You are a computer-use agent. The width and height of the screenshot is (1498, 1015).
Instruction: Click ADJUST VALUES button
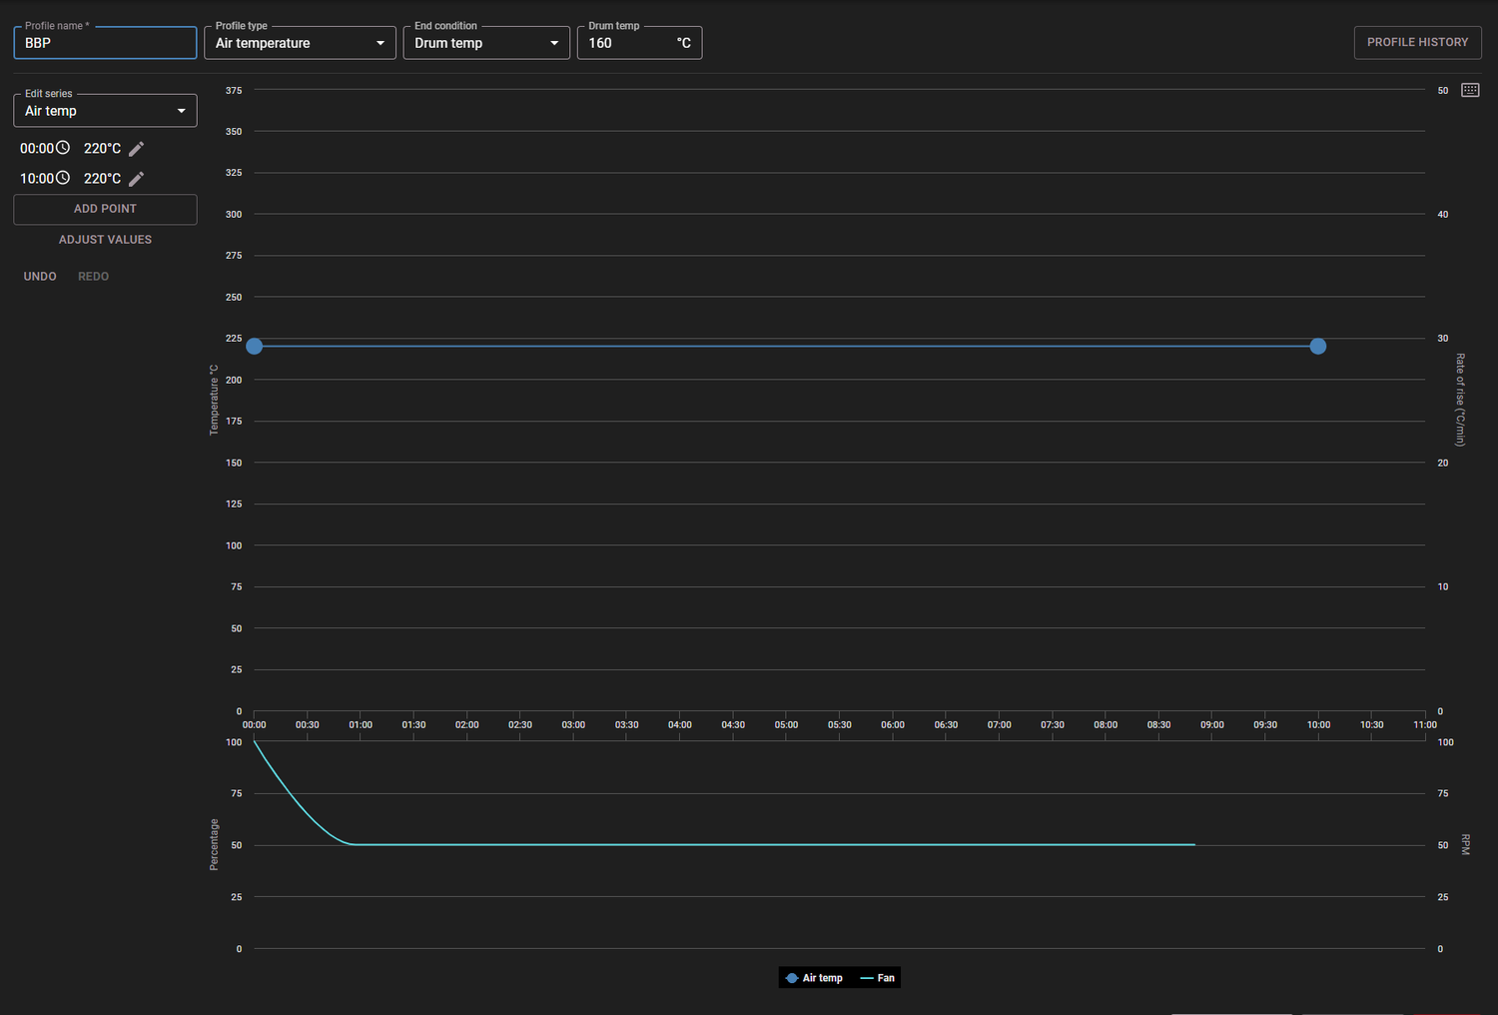pos(105,240)
